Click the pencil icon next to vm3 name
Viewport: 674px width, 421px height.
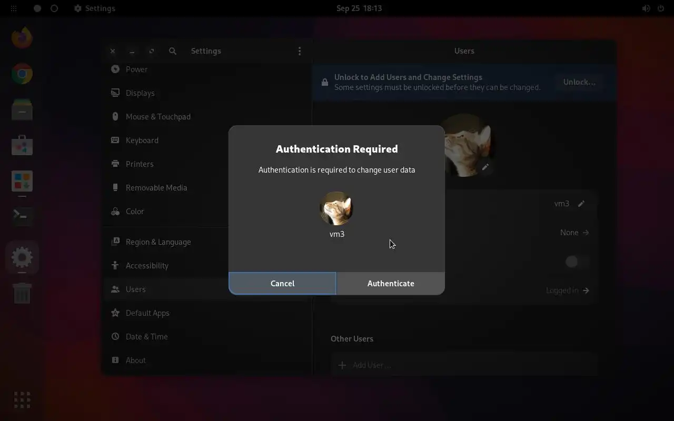[581, 204]
